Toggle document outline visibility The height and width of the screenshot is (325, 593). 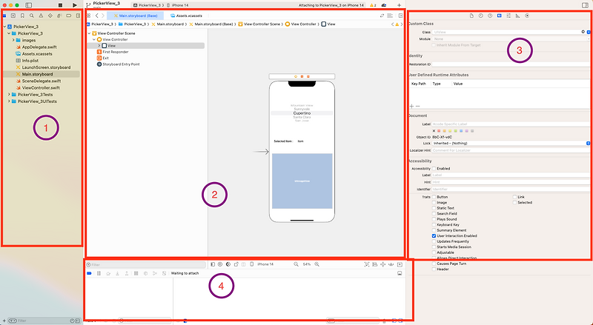click(x=213, y=264)
